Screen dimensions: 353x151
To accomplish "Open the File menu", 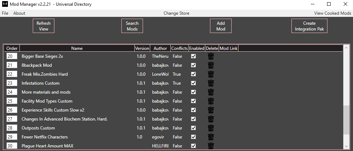I will [5, 13].
